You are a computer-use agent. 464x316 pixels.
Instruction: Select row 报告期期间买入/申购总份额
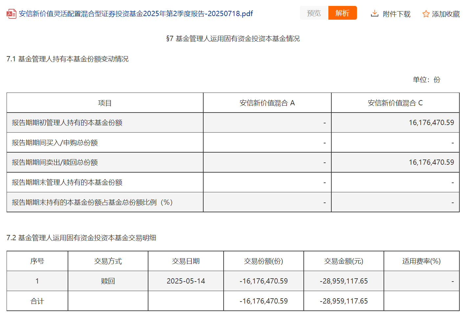233,142
